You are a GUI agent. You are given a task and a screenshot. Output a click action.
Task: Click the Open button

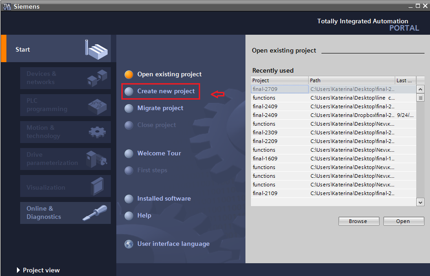tap(403, 221)
